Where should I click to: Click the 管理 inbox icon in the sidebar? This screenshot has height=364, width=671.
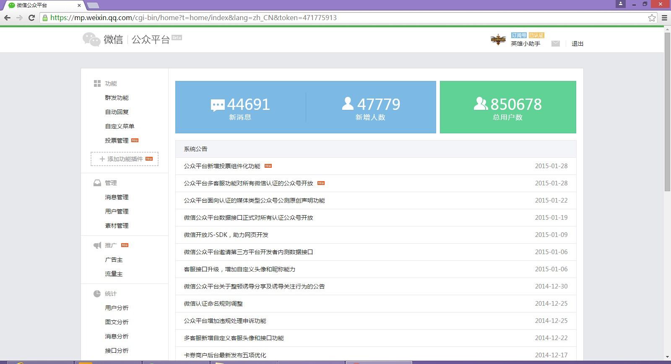click(x=97, y=183)
